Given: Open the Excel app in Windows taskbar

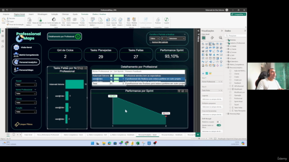Looking at the screenshot, I should click(138, 143).
